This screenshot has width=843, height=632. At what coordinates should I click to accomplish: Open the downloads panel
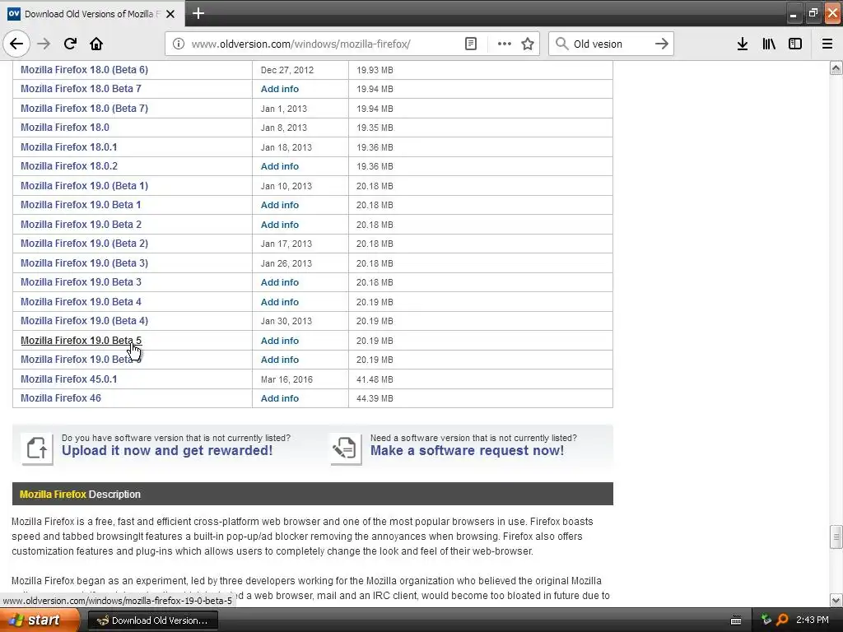743,44
